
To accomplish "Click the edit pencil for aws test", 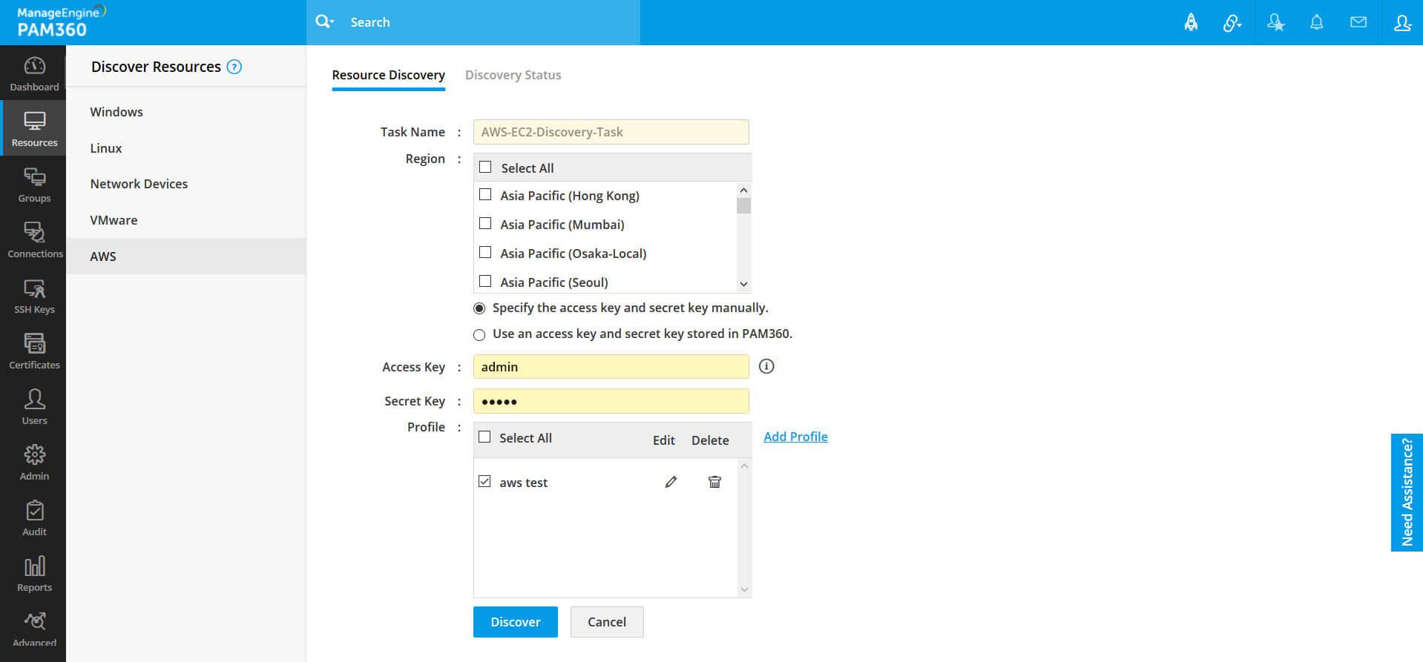I will pyautogui.click(x=671, y=482).
